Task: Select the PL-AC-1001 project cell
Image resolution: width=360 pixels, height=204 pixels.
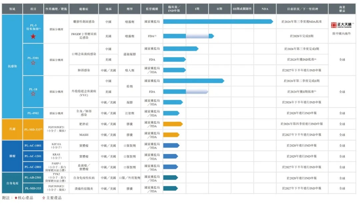Action: tap(33, 145)
